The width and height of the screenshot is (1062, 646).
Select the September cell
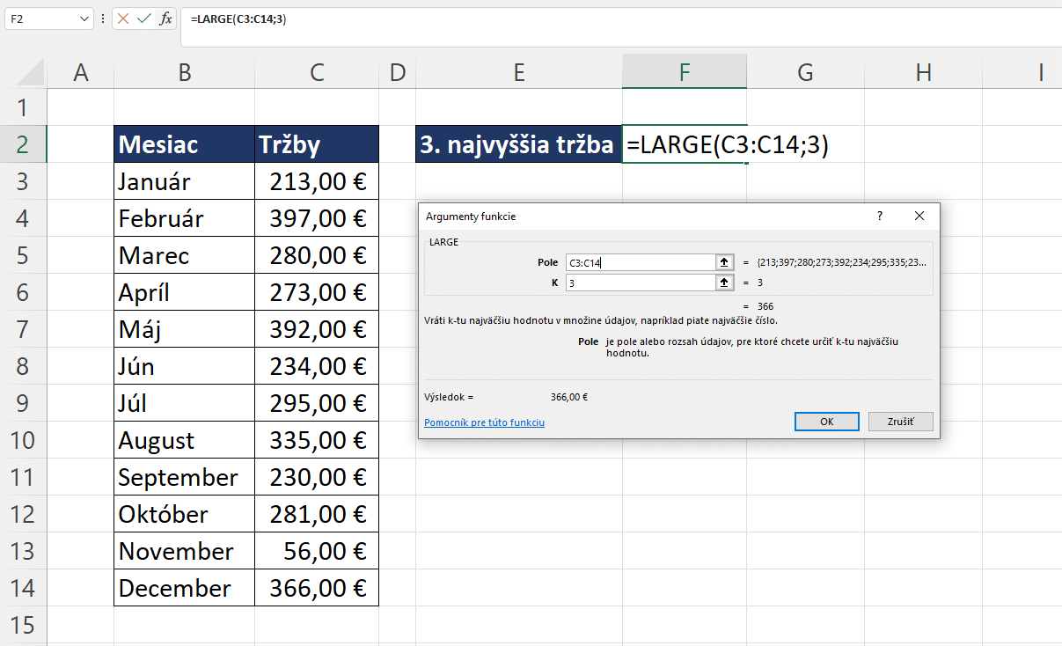[x=185, y=477]
